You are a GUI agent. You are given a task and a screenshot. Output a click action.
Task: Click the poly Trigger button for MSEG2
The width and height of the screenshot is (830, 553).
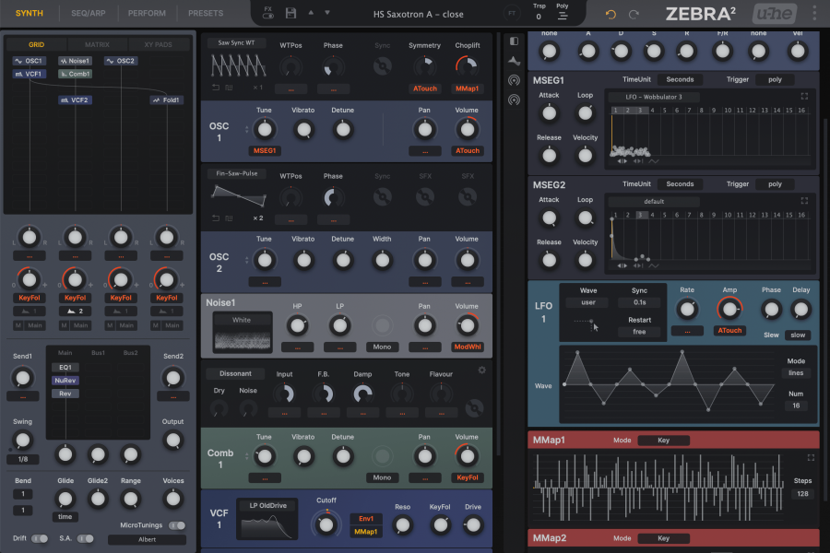point(774,183)
